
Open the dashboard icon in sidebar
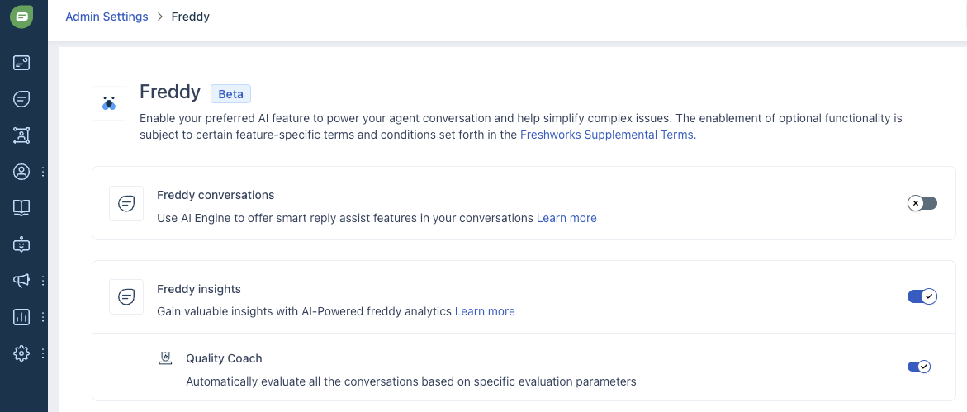tap(21, 63)
